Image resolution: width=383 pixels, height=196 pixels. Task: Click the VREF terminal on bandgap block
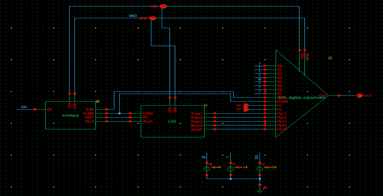pyautogui.click(x=106, y=117)
